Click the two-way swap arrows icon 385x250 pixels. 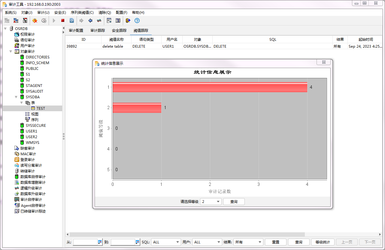click(99, 21)
